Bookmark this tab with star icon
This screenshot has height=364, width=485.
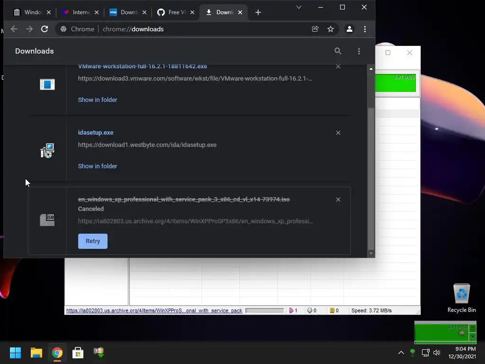pos(330,29)
